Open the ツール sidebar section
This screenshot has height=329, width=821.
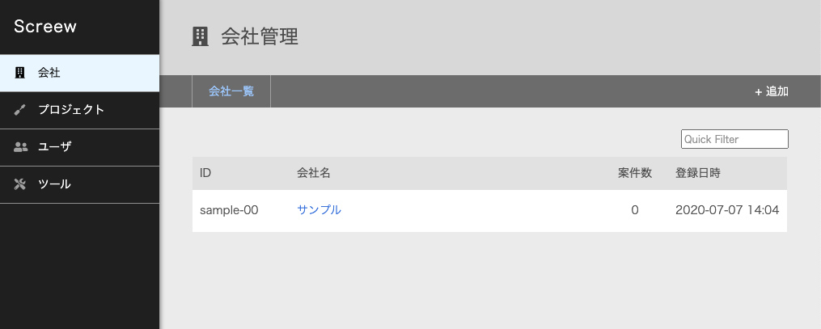[79, 184]
